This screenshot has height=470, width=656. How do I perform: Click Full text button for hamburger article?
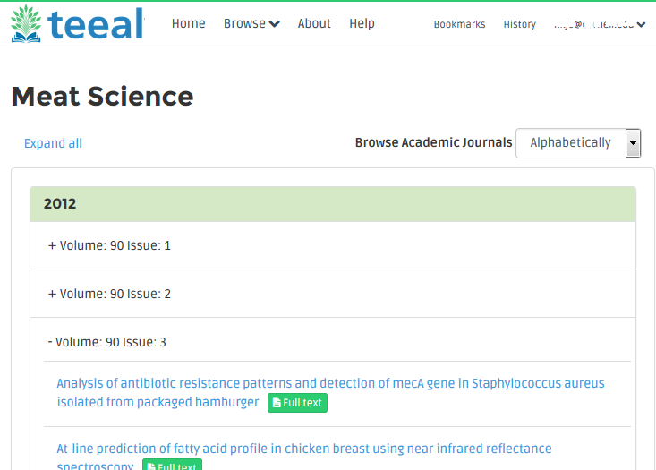(x=297, y=403)
